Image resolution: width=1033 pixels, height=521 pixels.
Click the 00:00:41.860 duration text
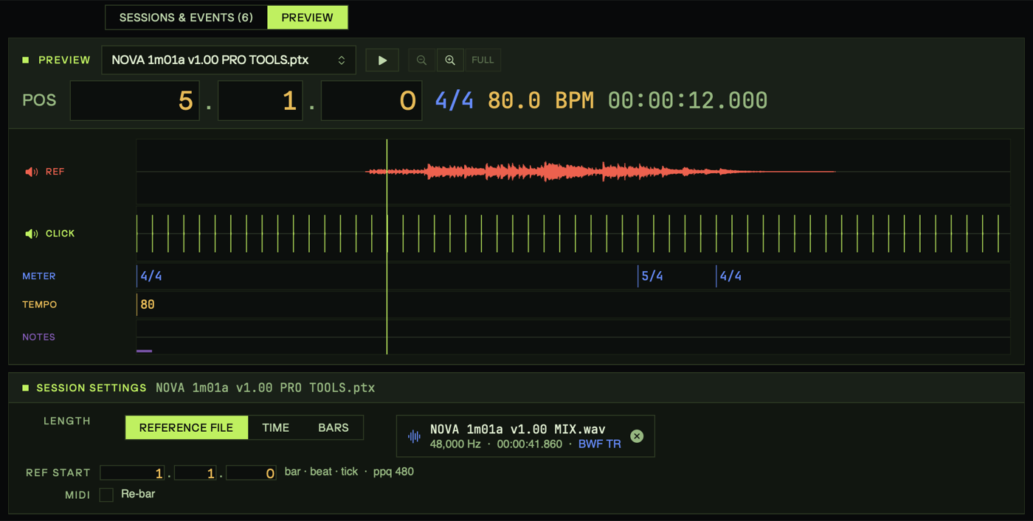530,444
